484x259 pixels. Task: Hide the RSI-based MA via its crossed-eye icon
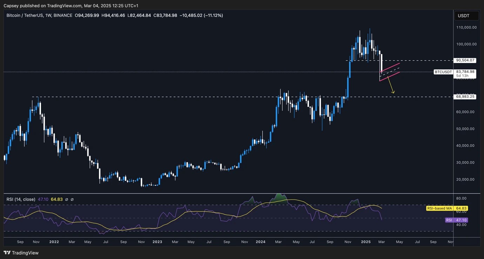tap(72, 199)
